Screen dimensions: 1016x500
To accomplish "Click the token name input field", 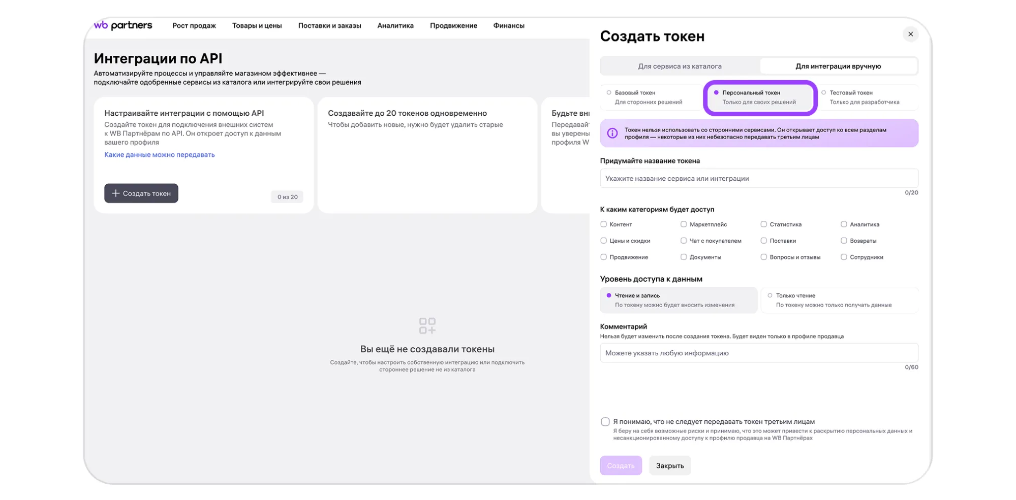I will tap(758, 179).
